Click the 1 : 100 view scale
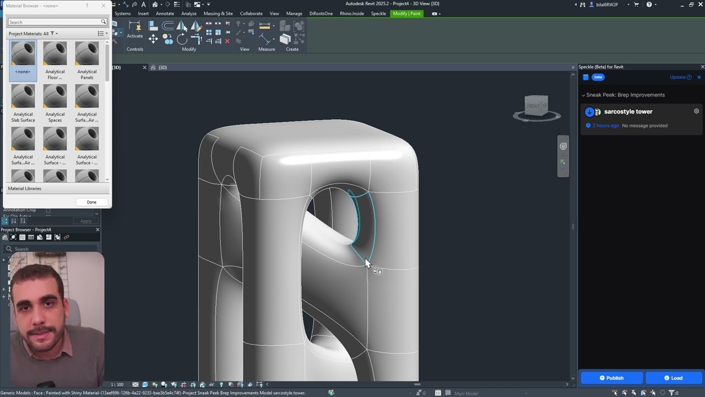 point(117,384)
